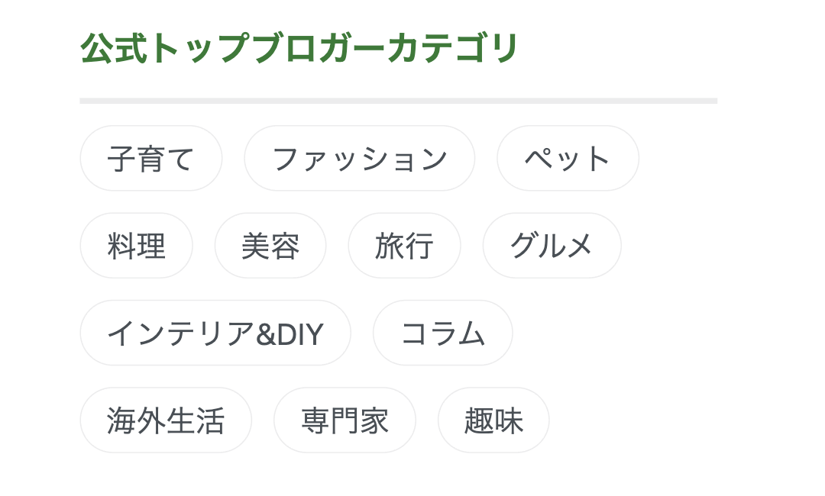Open the 子育て category

coord(151,159)
